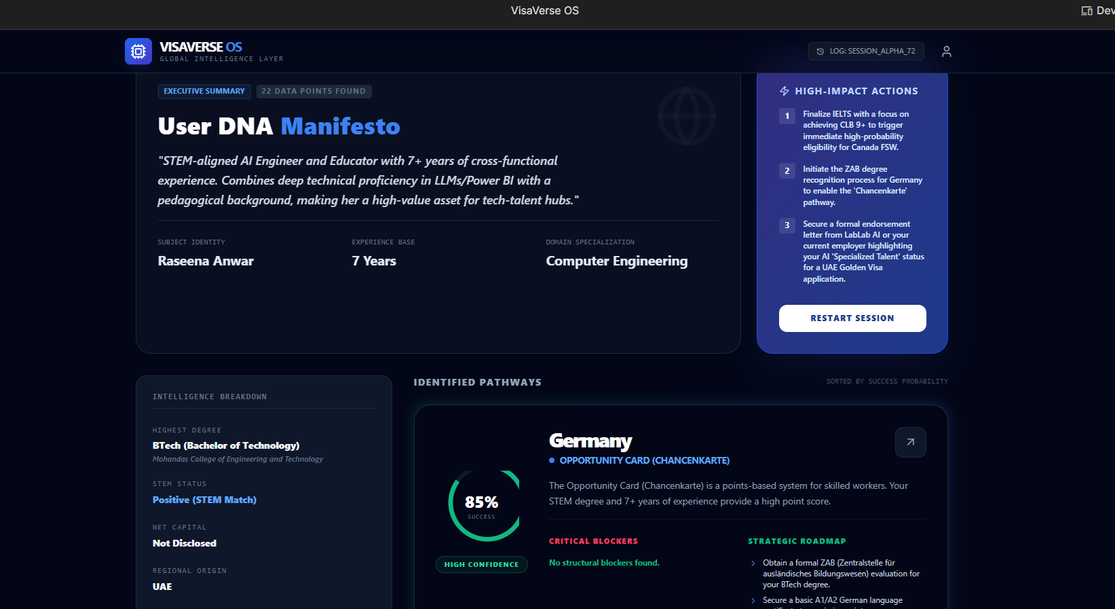Click 'No structural blockers found.' text
Viewport: 1115px width, 609px height.
[604, 563]
